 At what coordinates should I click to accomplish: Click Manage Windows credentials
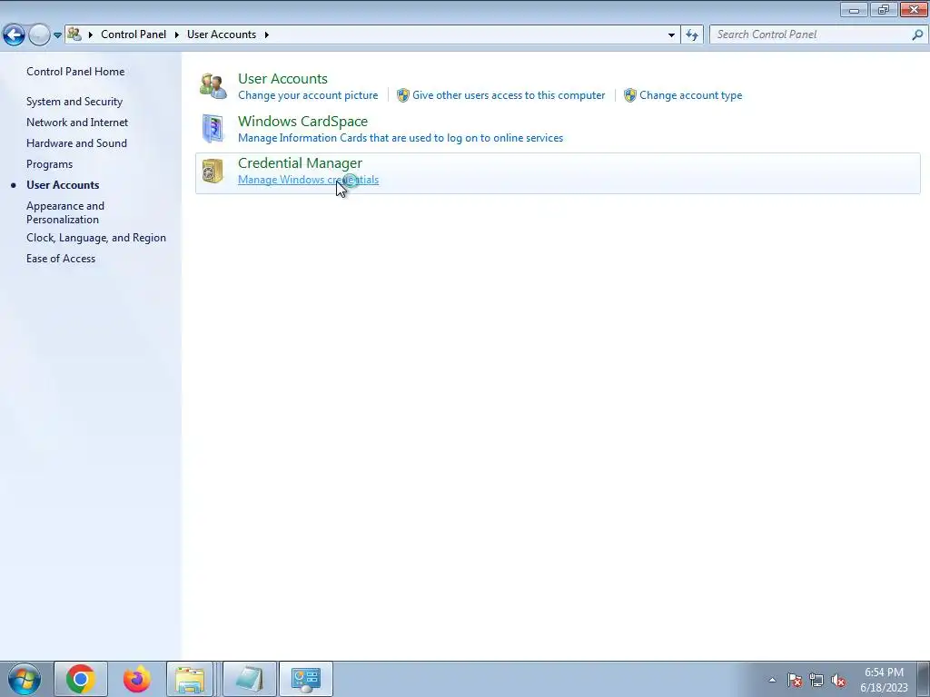tap(308, 180)
